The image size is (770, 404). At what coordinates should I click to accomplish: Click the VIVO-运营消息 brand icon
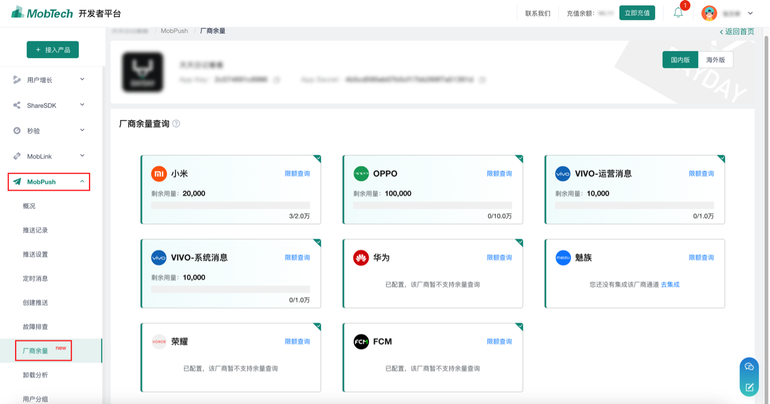point(562,173)
